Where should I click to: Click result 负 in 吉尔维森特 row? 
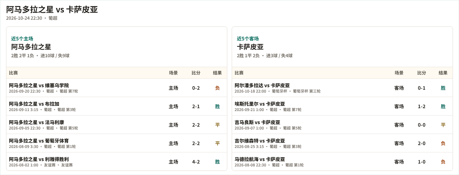click(443, 143)
